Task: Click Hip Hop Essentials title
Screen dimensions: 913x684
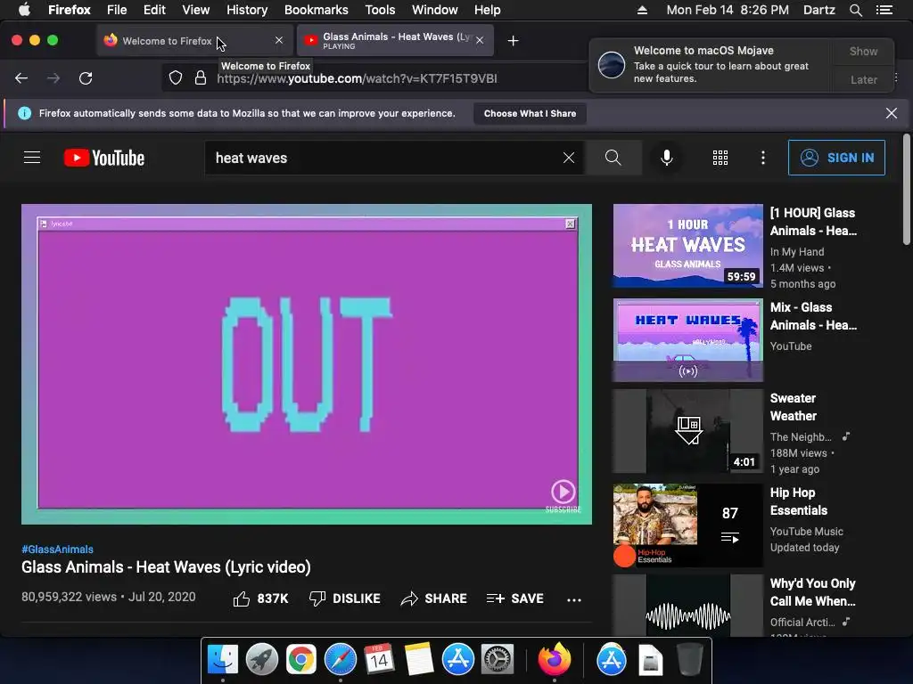Action: [798, 501]
